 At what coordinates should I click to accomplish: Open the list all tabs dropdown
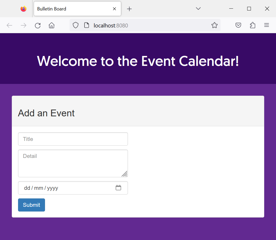(198, 9)
